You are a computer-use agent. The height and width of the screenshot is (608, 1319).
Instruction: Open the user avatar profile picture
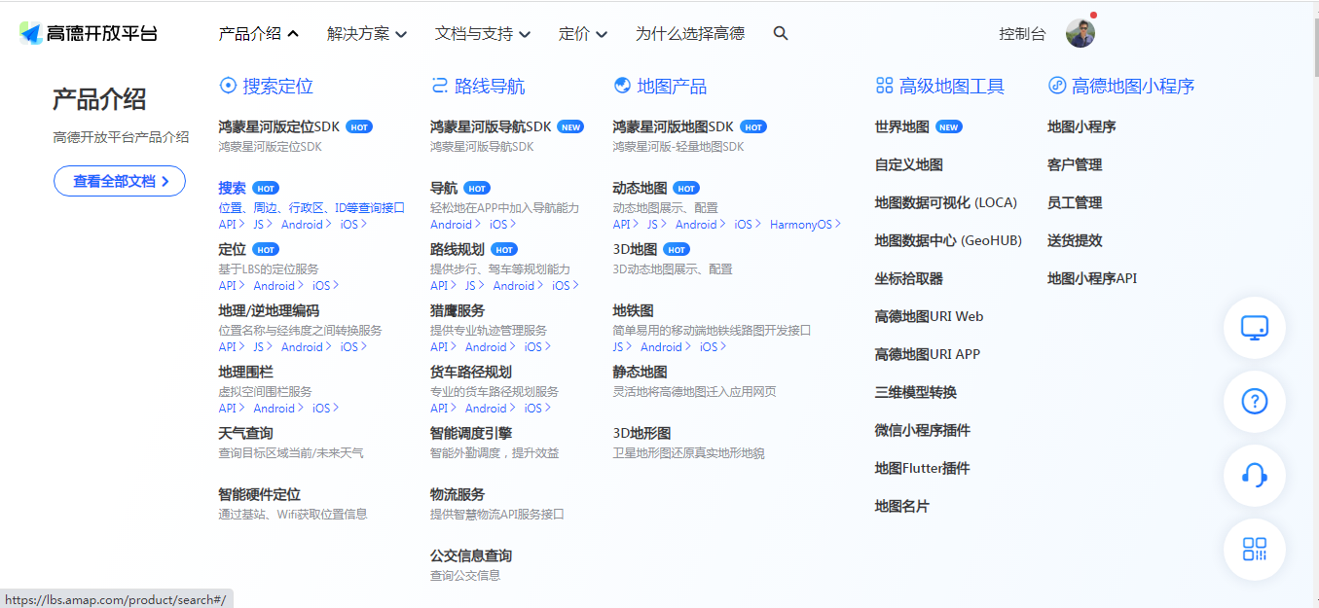point(1081,33)
